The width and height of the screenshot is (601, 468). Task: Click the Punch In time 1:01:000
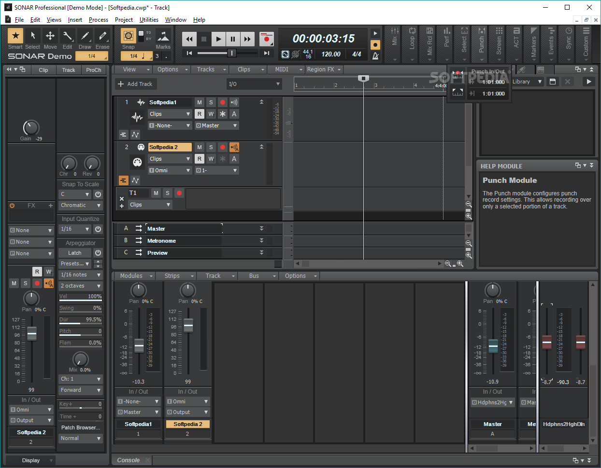[x=493, y=82]
